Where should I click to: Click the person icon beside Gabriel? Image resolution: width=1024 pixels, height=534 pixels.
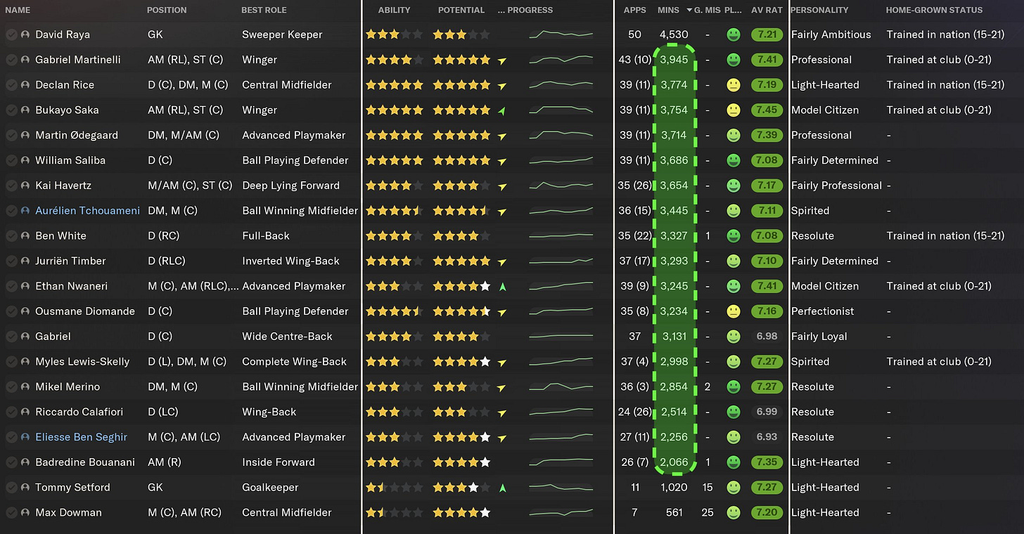pyautogui.click(x=26, y=337)
